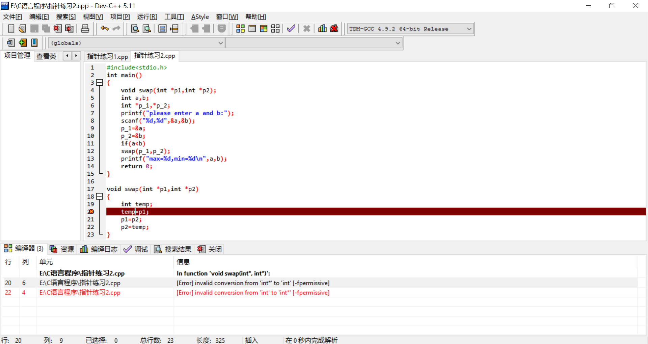Open the 文件[F] menu
The image size is (648, 344).
[12, 17]
